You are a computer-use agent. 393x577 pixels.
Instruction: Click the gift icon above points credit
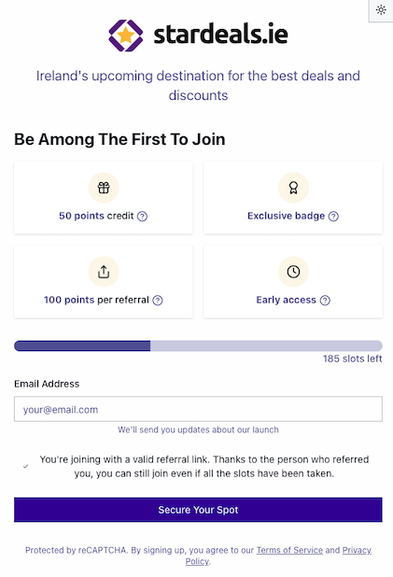104,188
